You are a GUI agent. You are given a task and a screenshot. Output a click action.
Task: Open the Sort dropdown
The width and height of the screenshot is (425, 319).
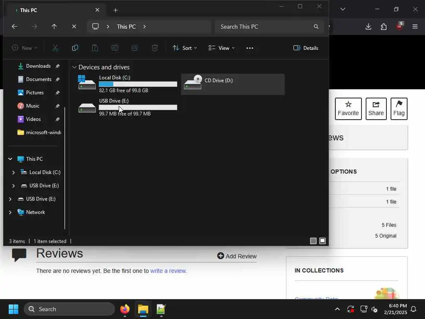(x=185, y=48)
